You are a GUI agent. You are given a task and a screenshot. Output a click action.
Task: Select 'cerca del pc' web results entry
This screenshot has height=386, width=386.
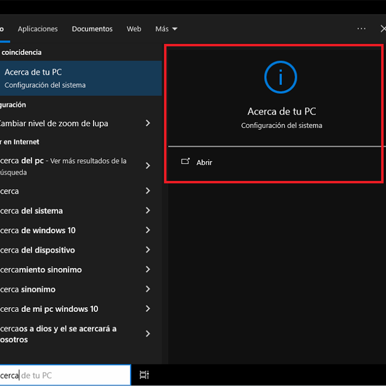tap(63, 166)
